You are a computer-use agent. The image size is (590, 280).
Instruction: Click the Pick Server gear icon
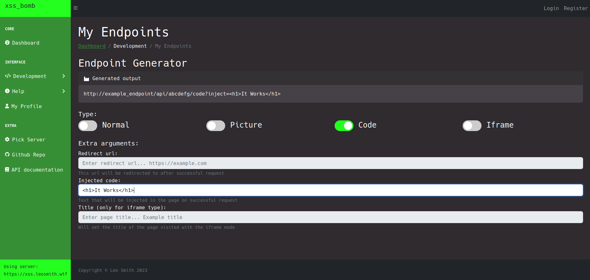[7, 140]
